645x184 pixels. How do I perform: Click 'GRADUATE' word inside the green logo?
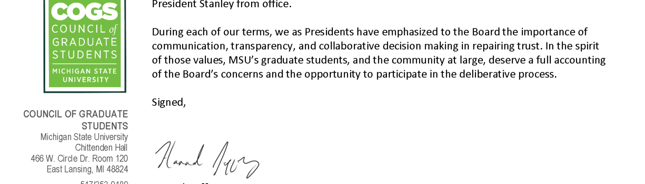tap(85, 42)
